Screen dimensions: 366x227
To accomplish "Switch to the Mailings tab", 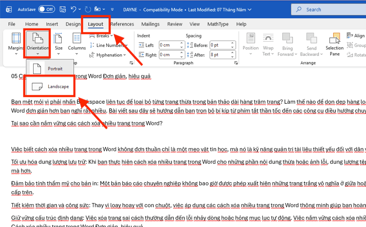I will 150,24.
